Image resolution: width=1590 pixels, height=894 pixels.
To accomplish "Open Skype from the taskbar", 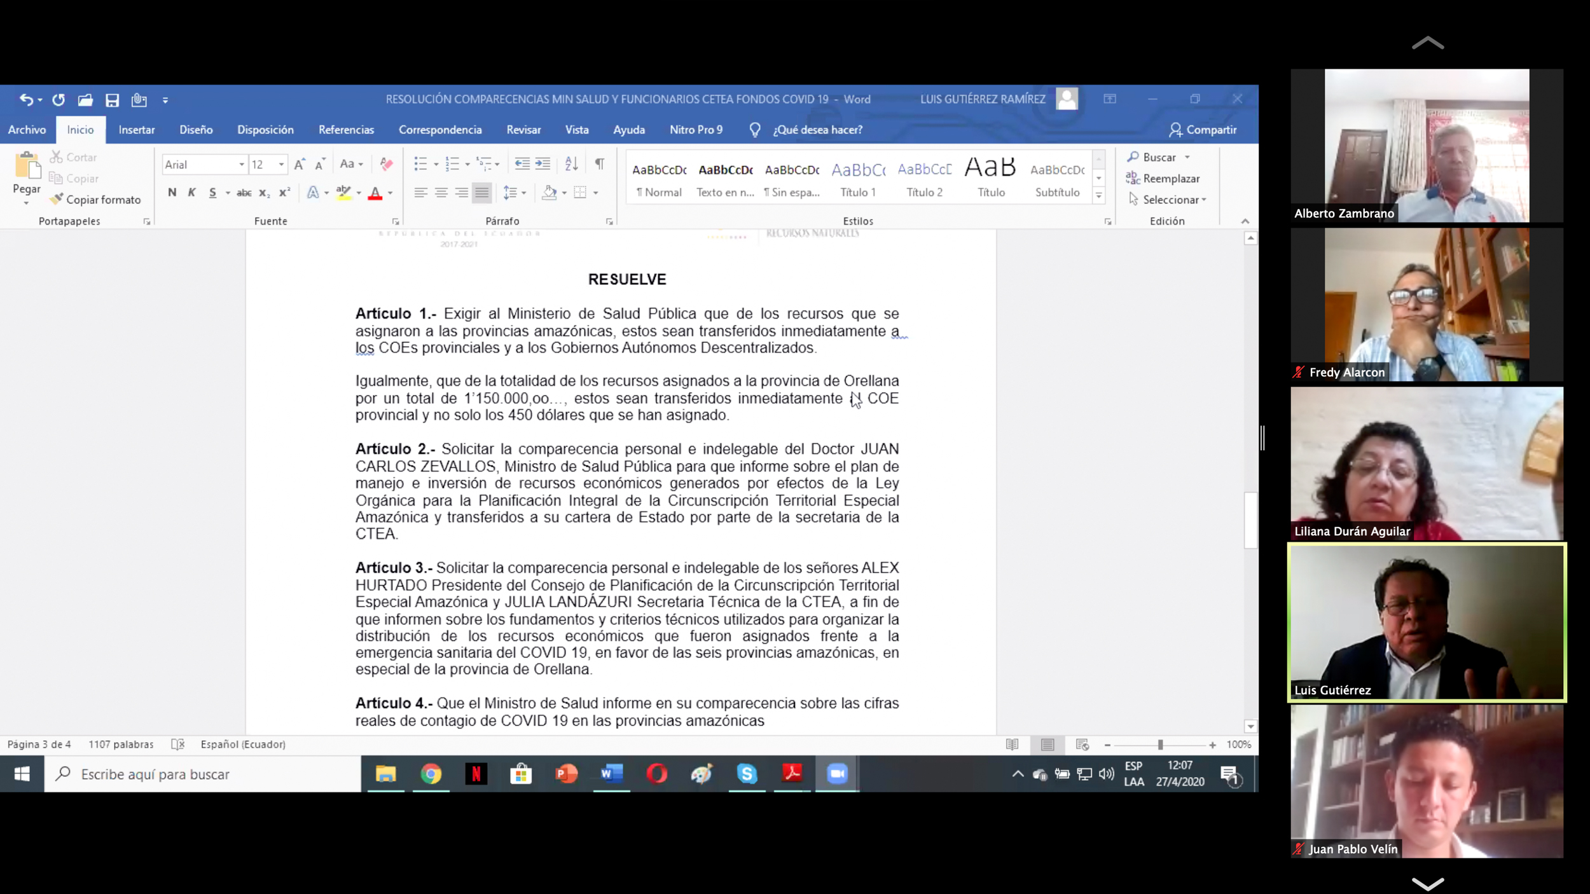I will point(747,774).
